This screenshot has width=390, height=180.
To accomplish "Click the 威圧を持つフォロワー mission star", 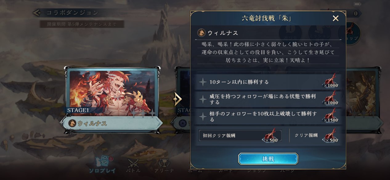I will point(203,99).
